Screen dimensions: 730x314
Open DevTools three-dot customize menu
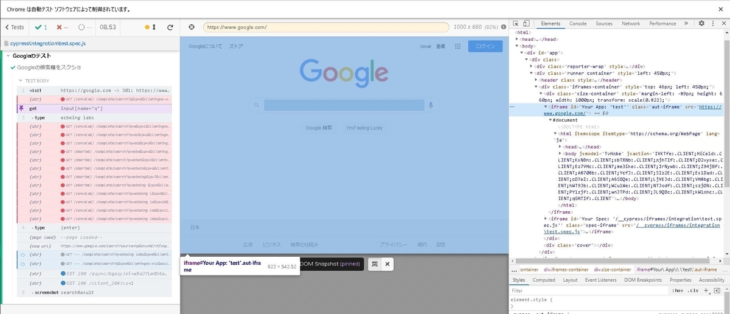(712, 24)
